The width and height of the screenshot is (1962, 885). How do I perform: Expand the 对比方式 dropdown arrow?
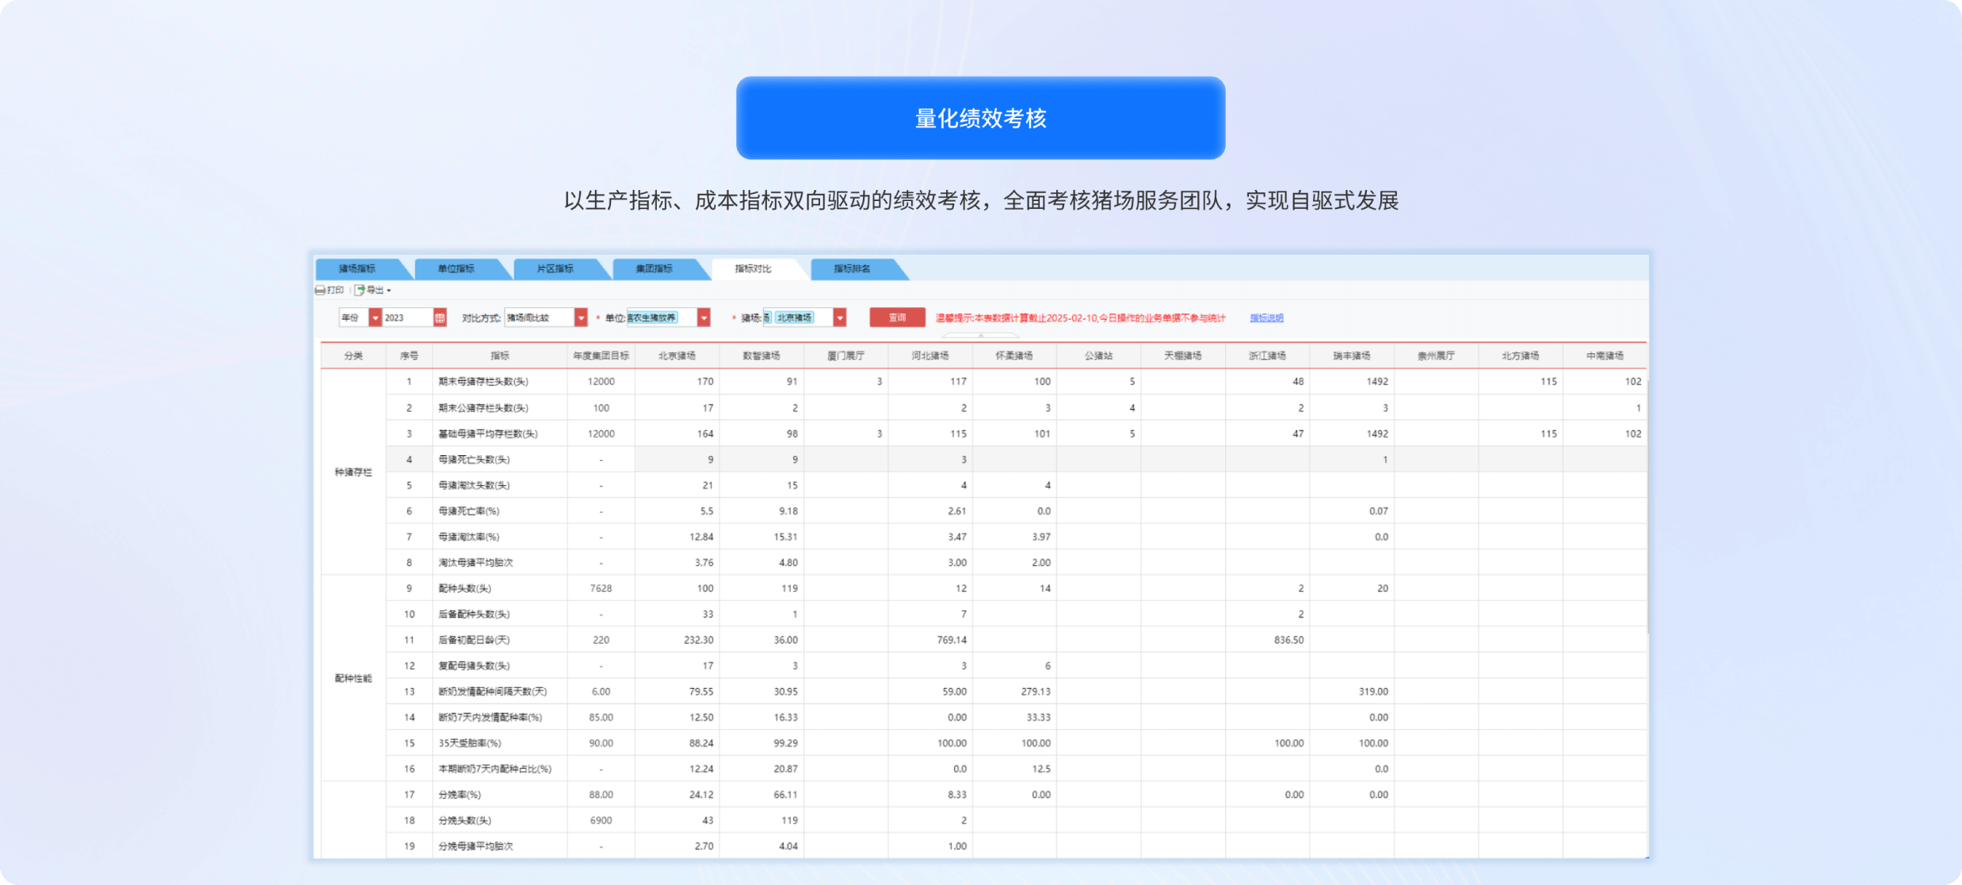(x=581, y=317)
